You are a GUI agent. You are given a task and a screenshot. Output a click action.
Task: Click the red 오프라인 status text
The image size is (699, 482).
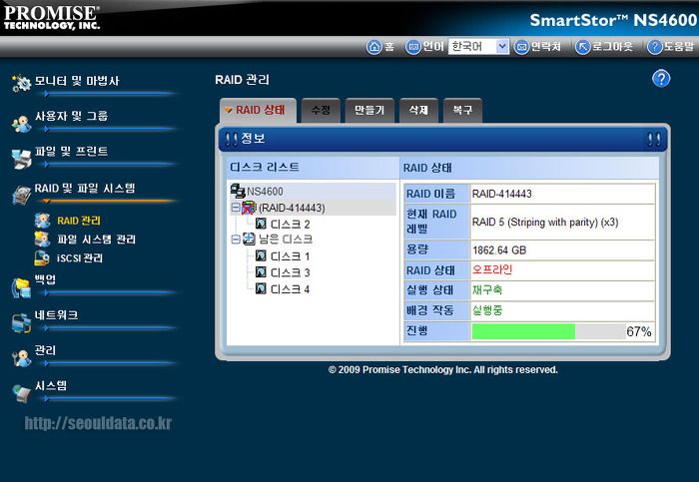point(492,270)
